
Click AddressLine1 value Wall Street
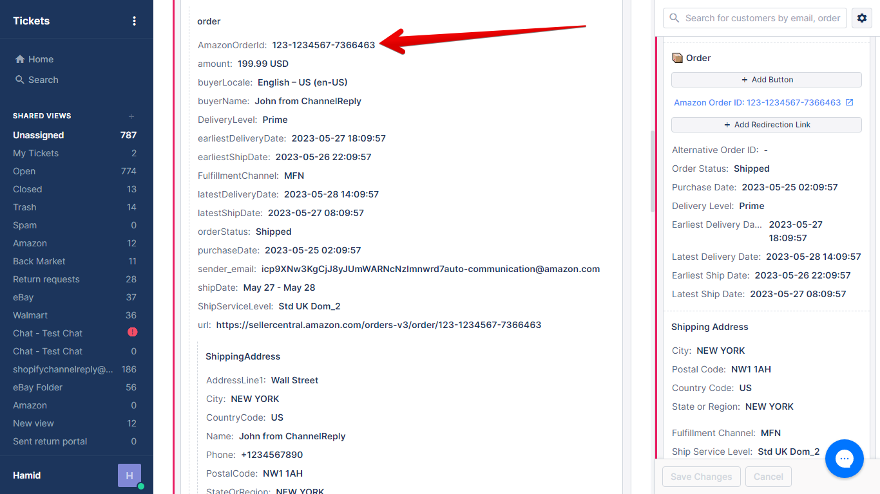pyautogui.click(x=294, y=380)
